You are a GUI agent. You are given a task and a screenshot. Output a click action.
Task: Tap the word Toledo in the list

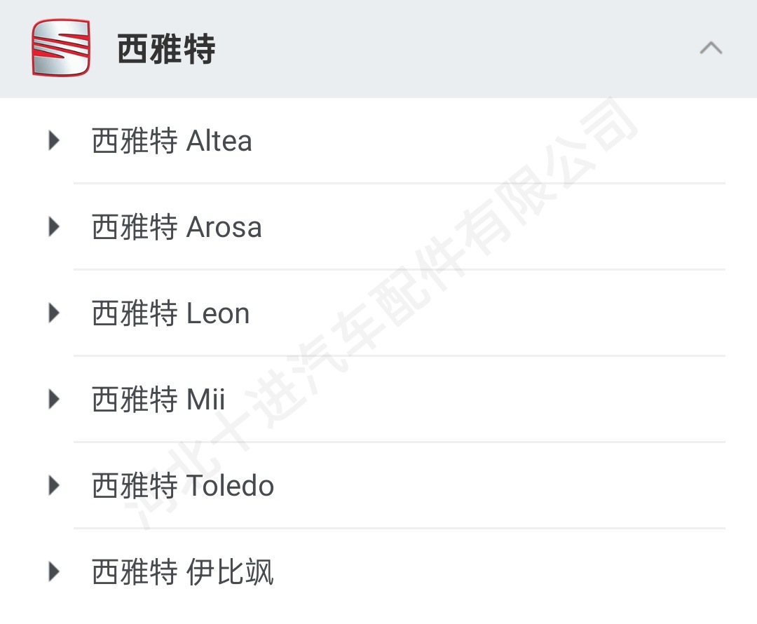230,486
